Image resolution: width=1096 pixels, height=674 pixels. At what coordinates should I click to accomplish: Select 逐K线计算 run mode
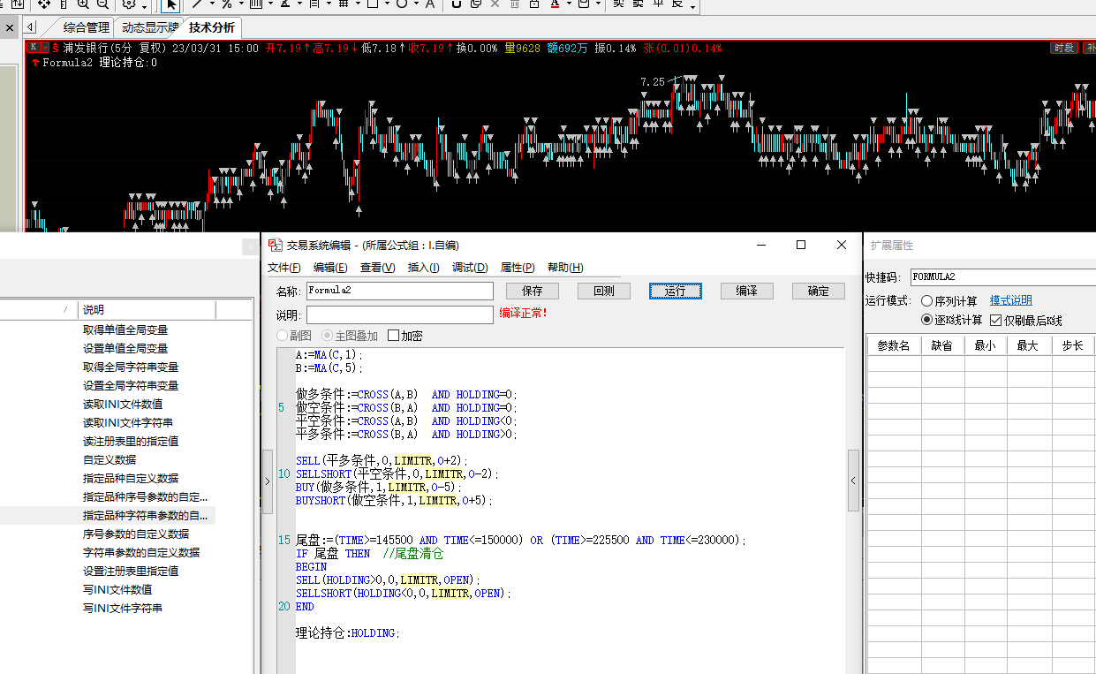click(951, 320)
